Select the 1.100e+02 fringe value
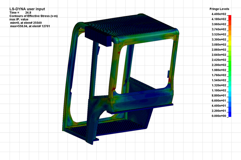 tap(219, 90)
